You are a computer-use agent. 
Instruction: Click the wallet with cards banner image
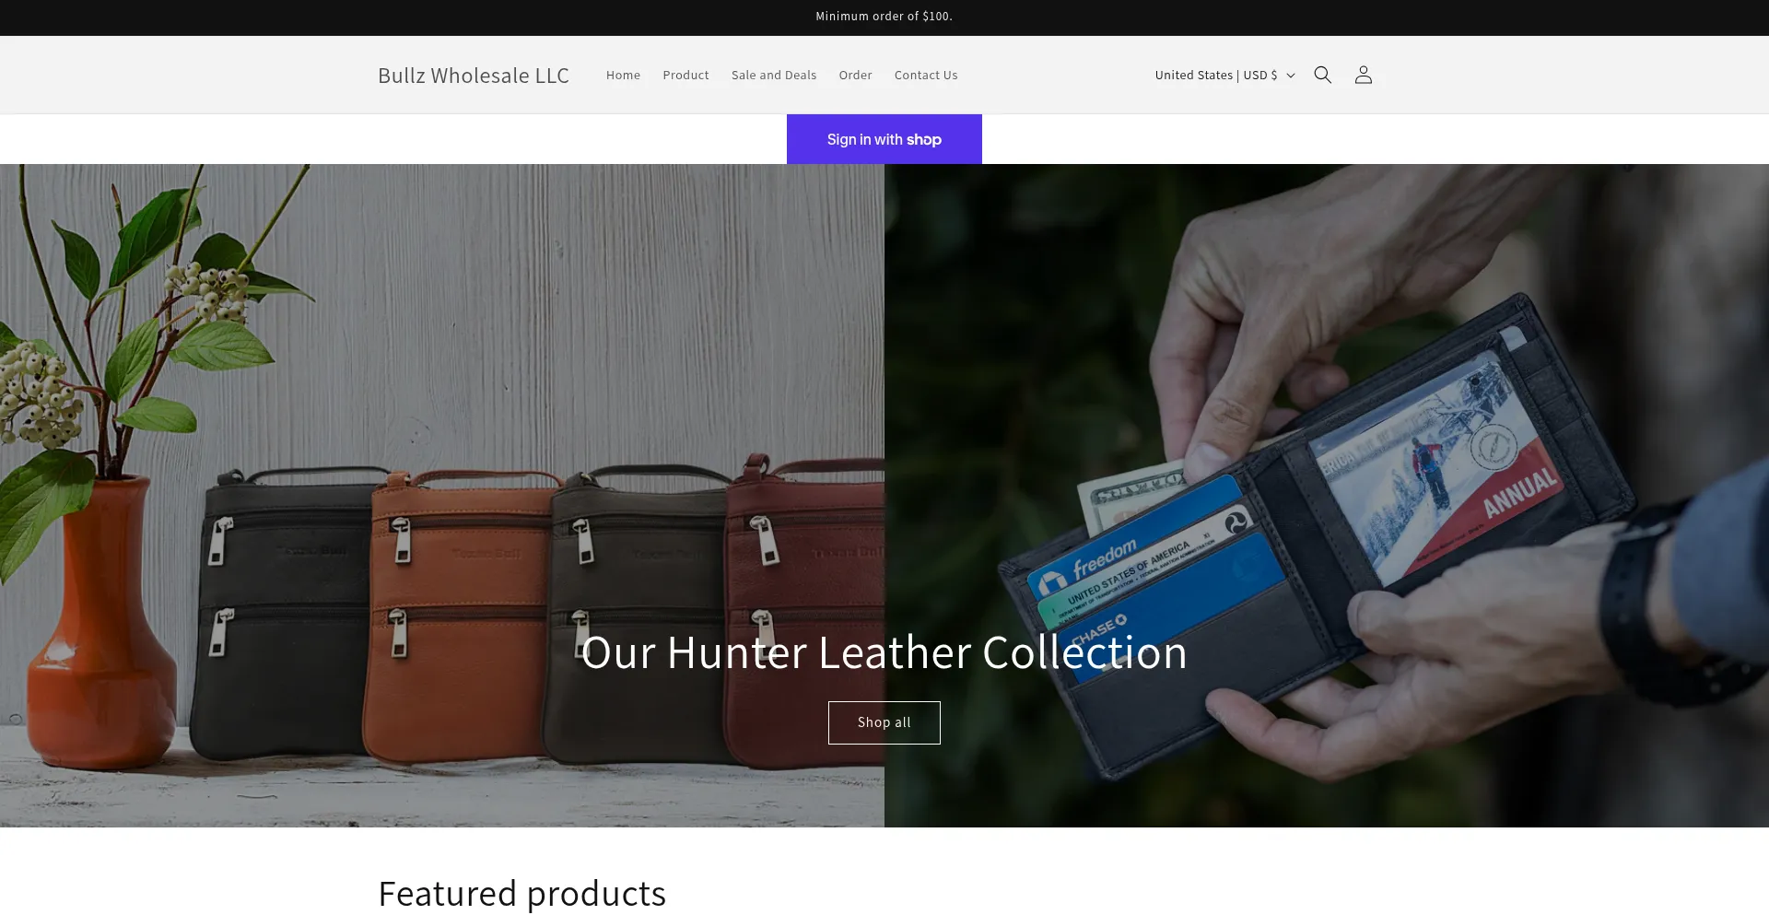pyautogui.click(x=1327, y=495)
